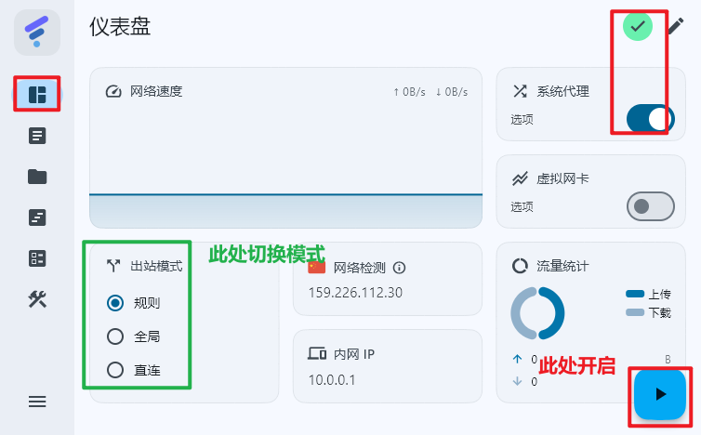Open the document list sidebar icon

[x=37, y=136]
